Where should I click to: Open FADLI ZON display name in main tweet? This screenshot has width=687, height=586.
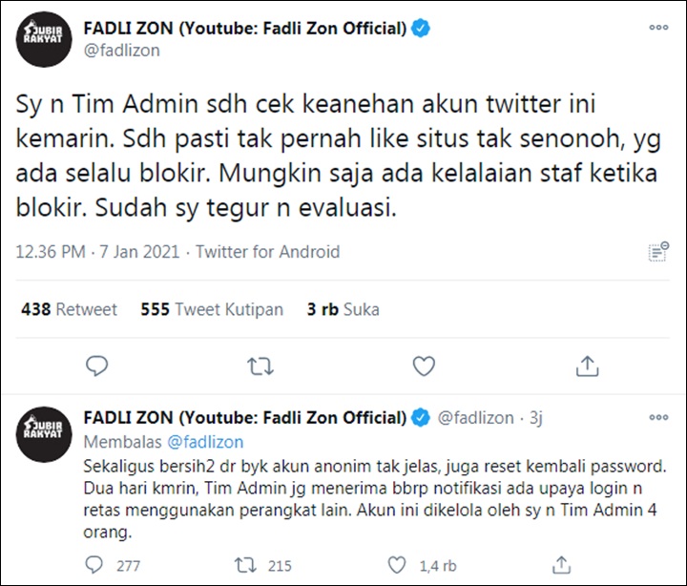245,28
